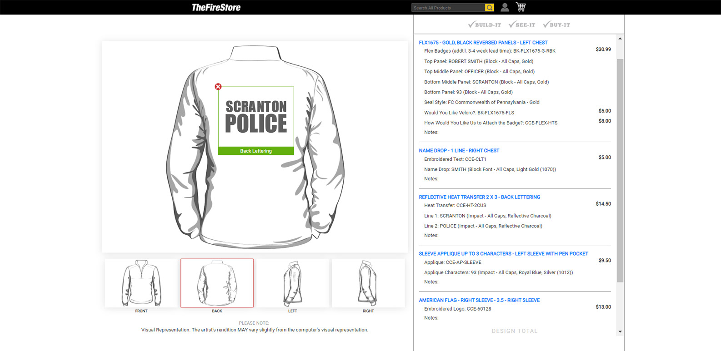The image size is (721, 351).
Task: Switch to the SEE-IT step
Action: 522,25
